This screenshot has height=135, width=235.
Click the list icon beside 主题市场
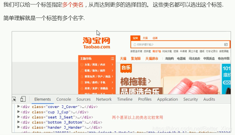(112, 59)
